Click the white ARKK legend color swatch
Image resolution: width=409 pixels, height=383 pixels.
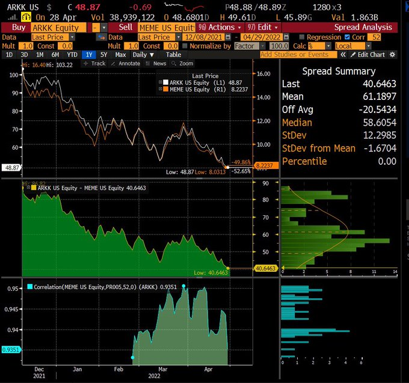165,82
